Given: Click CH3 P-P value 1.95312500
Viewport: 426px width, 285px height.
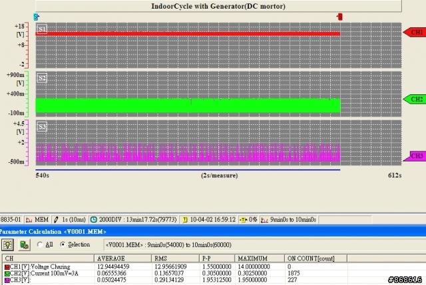Looking at the screenshot, I should click(217, 280).
